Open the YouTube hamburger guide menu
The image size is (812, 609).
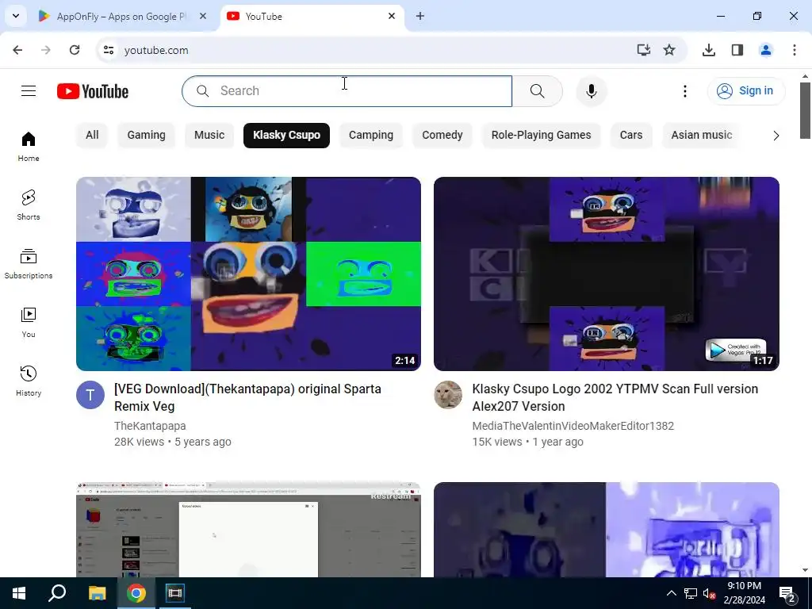click(29, 91)
